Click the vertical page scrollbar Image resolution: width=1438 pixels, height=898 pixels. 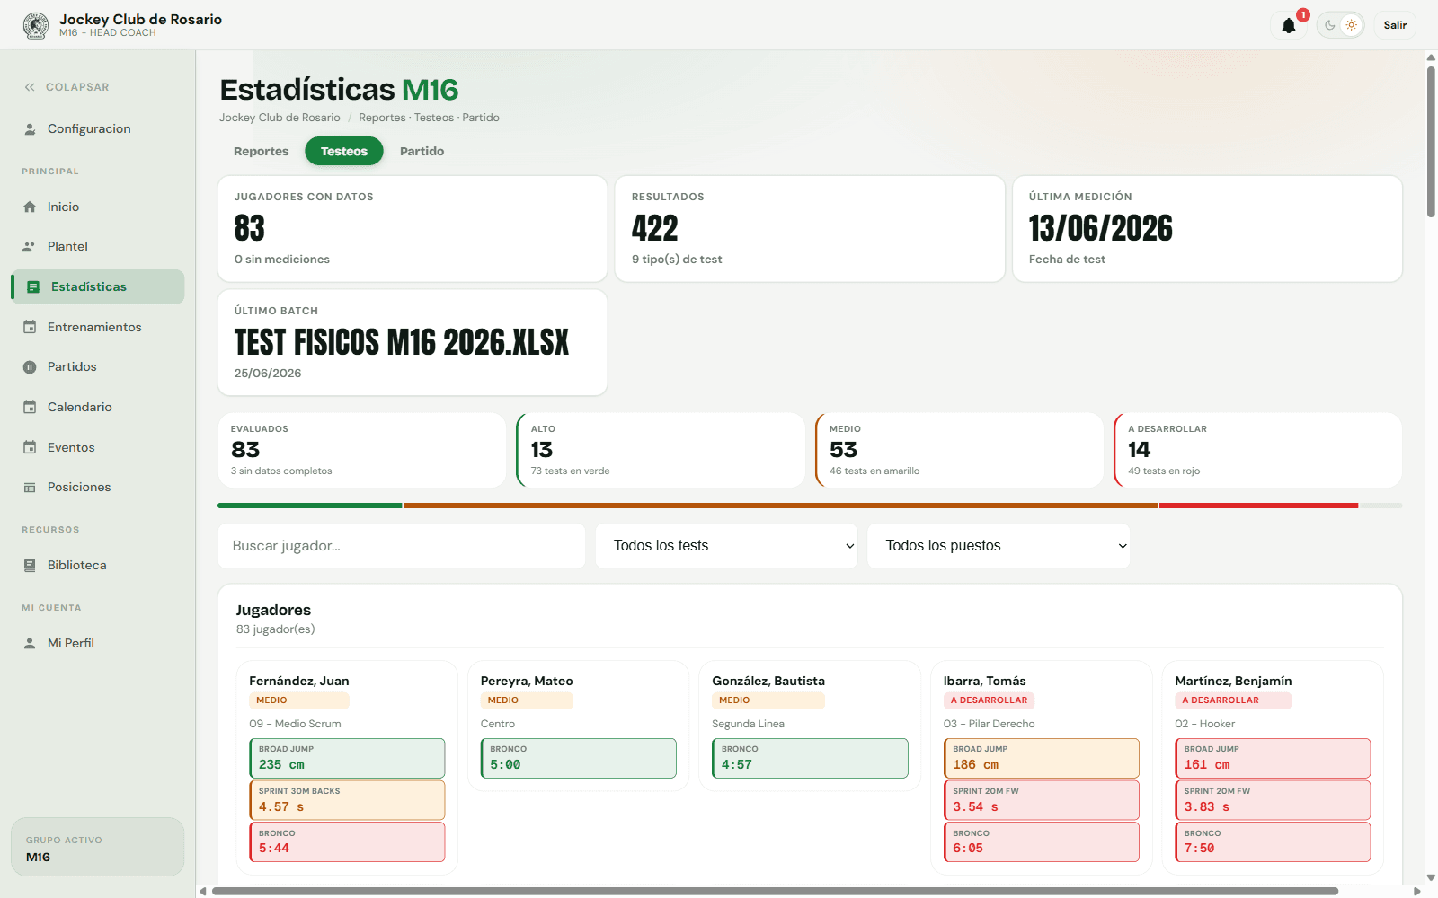1431,141
